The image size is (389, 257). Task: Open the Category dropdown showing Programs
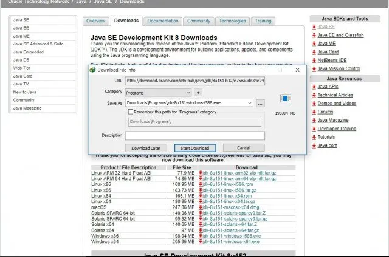(158, 93)
